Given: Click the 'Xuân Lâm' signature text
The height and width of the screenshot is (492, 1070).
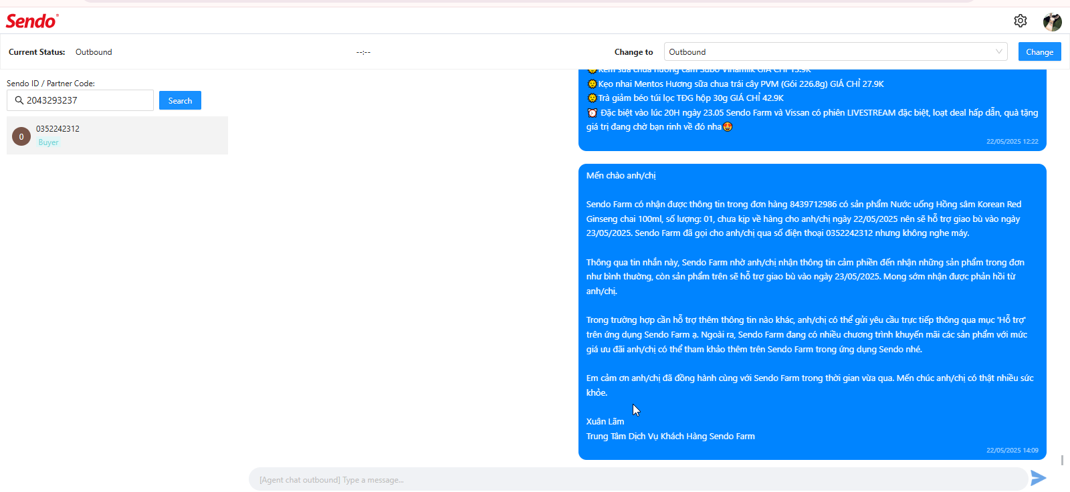Looking at the screenshot, I should (605, 421).
